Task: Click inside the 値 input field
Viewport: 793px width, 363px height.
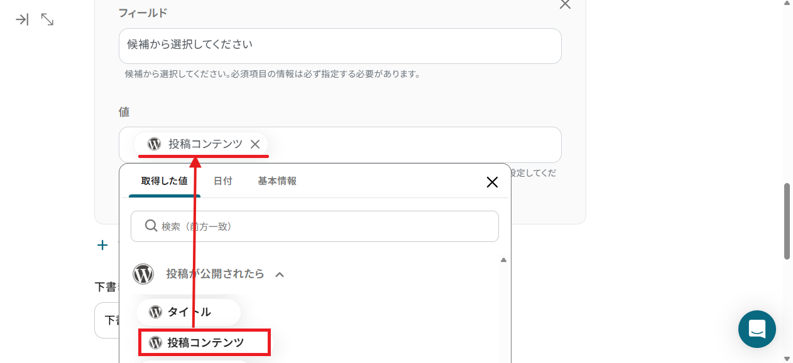Action: click(340, 145)
